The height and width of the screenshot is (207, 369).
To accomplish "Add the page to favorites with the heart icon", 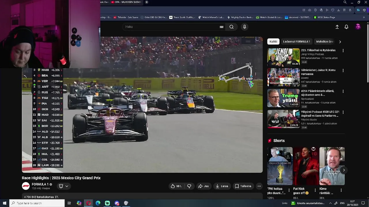I will 333,10.
